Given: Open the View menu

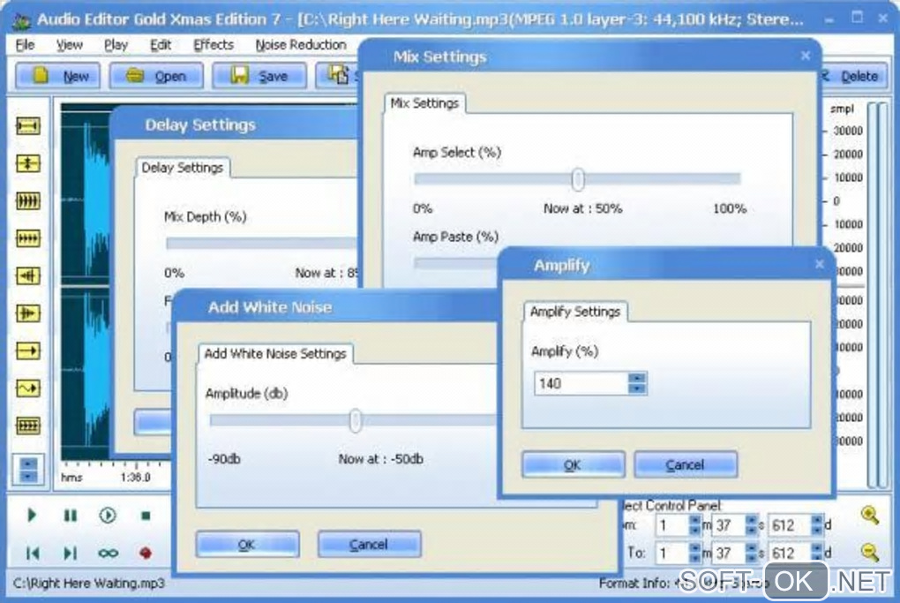Looking at the screenshot, I should coord(70,45).
